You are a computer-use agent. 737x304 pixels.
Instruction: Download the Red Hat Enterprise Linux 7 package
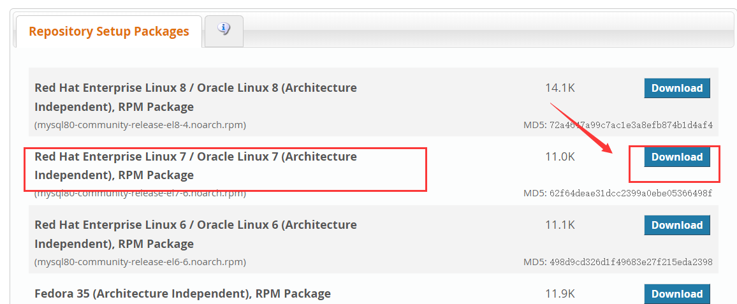676,157
